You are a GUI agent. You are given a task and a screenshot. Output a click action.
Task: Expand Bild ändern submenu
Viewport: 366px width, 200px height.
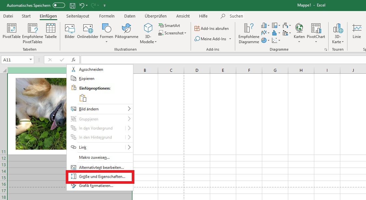(x=129, y=109)
